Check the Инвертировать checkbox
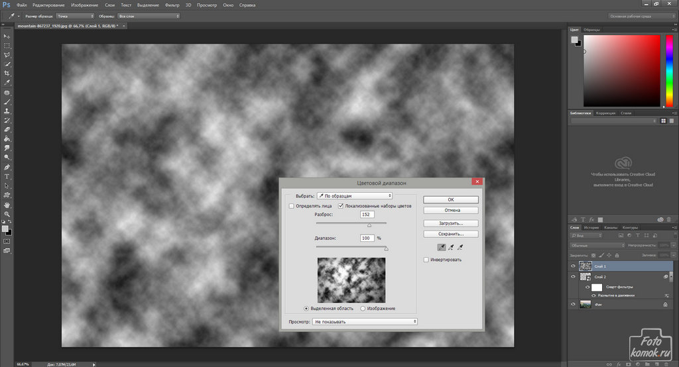 pyautogui.click(x=426, y=260)
